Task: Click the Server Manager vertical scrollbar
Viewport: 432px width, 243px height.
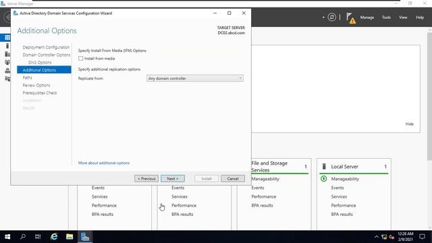Action: pos(429,97)
